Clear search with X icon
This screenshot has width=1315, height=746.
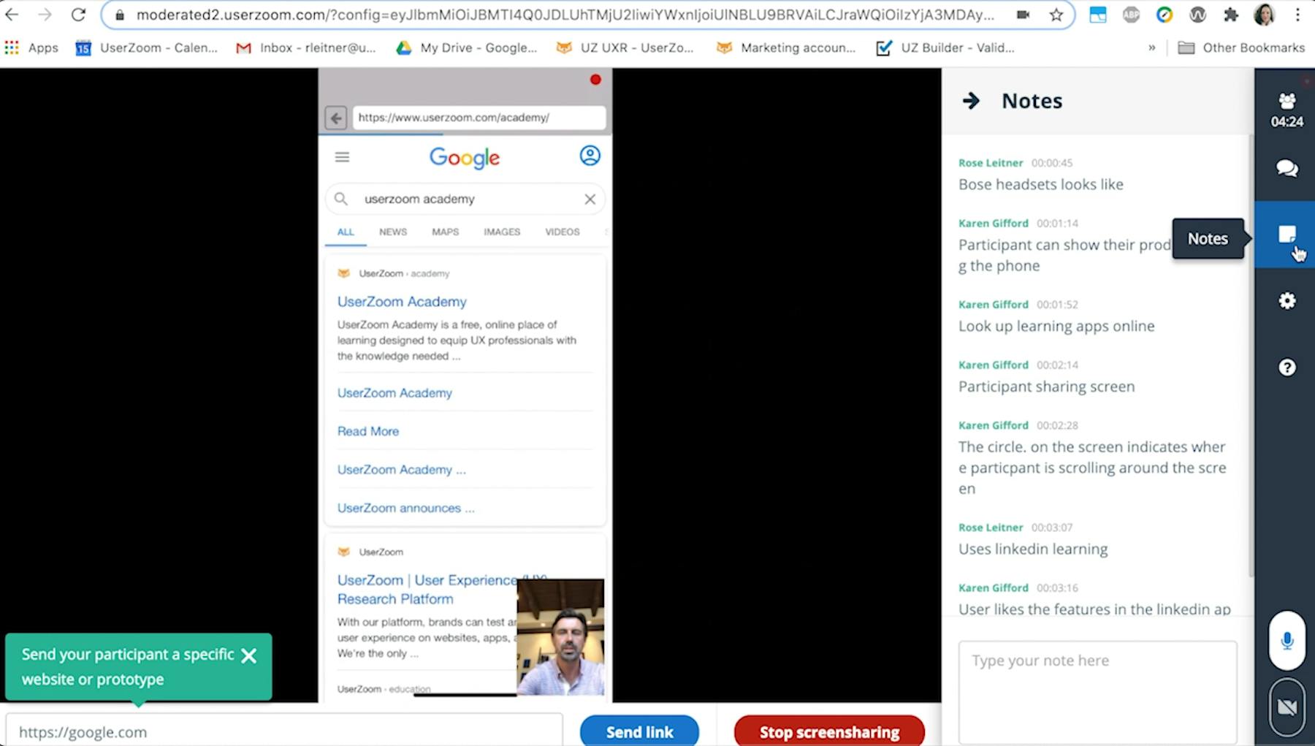[x=590, y=199]
